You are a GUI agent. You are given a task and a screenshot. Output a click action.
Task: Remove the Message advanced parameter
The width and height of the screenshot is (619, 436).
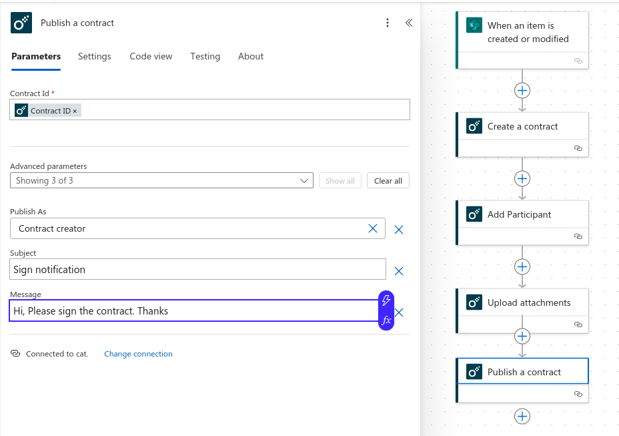pos(399,312)
